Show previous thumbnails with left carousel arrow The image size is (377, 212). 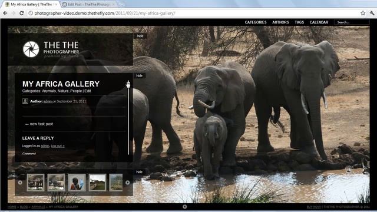click(x=20, y=183)
